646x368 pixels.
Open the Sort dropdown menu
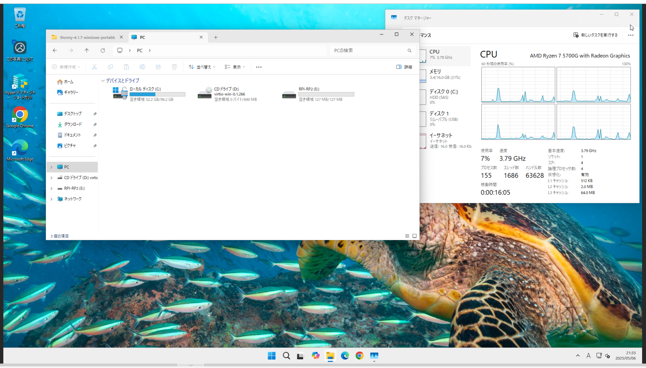click(x=202, y=67)
